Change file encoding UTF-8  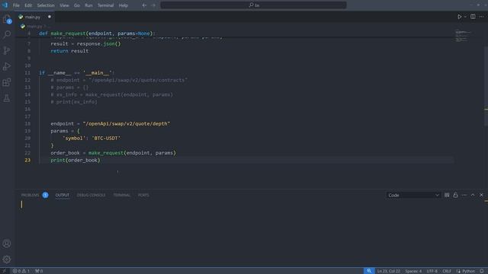[x=432, y=271]
